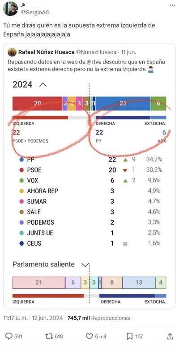This screenshot has height=350, width=179.
Task: Expand the Parlamento saliente chevron
Action: click(85, 265)
